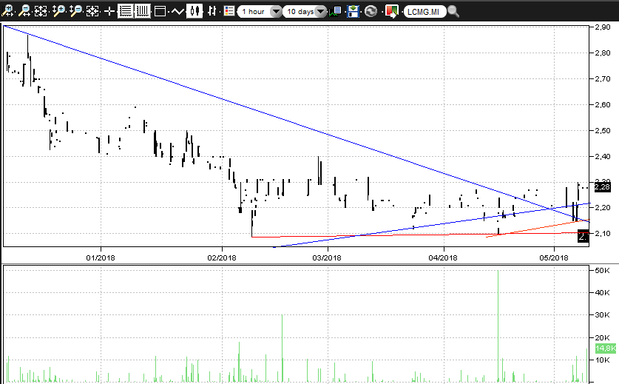Click the horizontal zoom-out magnifier icon
Image resolution: width=619 pixels, height=384 pixels.
(x=24, y=11)
